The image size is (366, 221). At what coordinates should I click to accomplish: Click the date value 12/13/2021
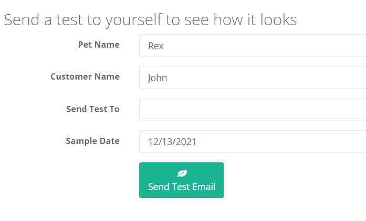[x=172, y=142]
